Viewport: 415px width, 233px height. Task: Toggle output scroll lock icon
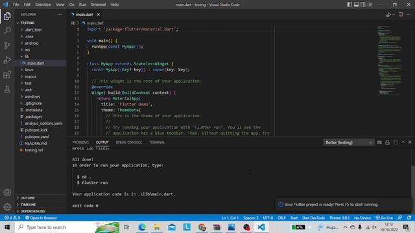click(387, 142)
